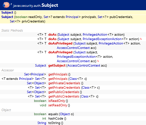The height and width of the screenshot is (125, 146).
Task: Open Subject constructor with boolean readOnly
Action: pos(7,17)
